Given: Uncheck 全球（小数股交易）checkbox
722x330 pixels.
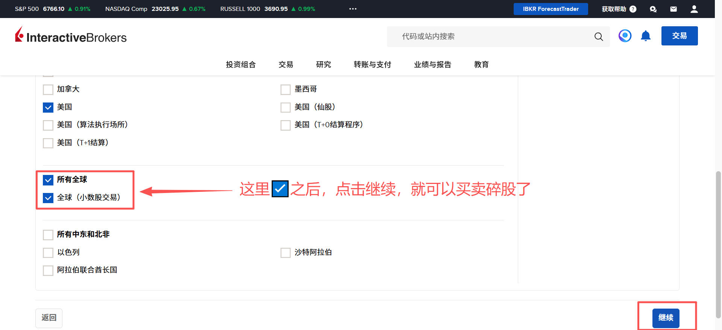Looking at the screenshot, I should tap(48, 198).
